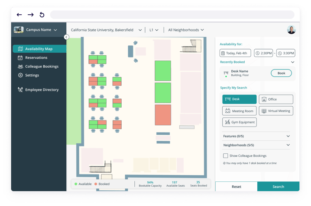Open the Campus Name dropdown
The height and width of the screenshot is (206, 311).
click(36, 30)
